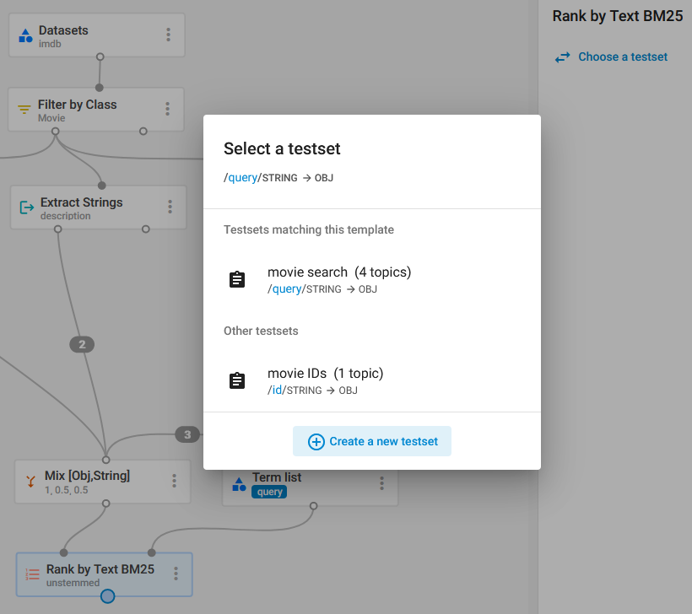Select the Rank by Text BM25 unstemmed node

pos(105,574)
